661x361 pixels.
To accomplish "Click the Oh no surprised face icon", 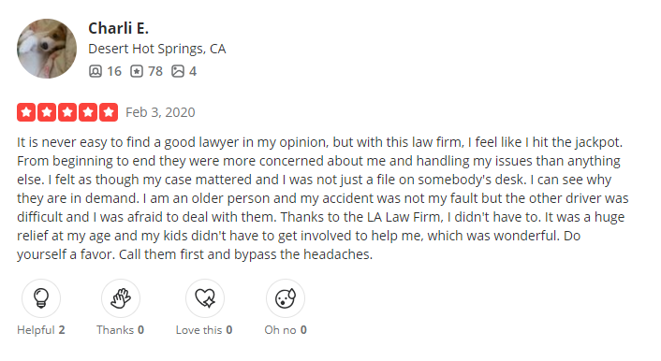I will pos(286,298).
